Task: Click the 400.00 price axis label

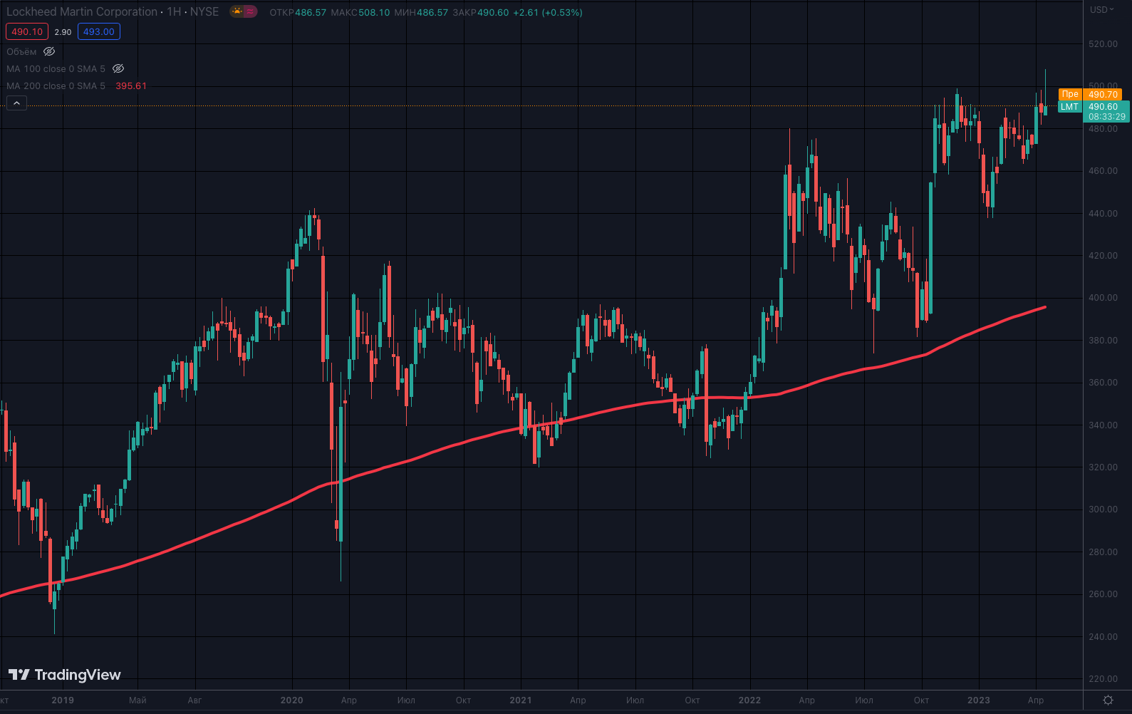Action: [1103, 298]
